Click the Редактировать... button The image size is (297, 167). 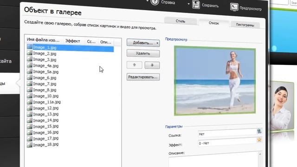point(143,77)
